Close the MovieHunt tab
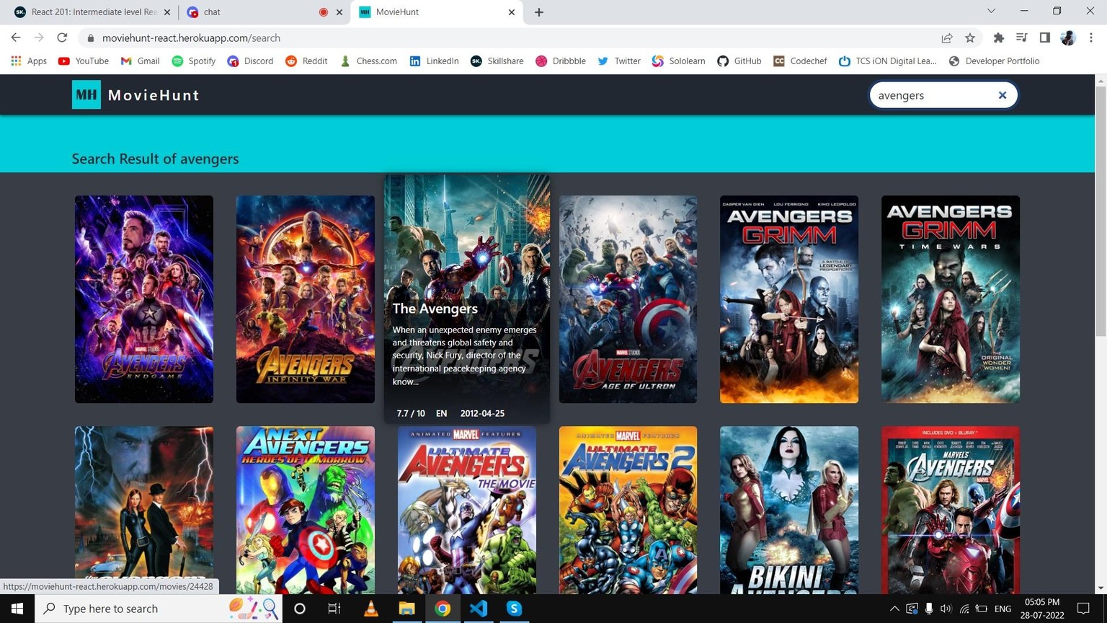Screen dimensions: 1107x623 (x=512, y=12)
